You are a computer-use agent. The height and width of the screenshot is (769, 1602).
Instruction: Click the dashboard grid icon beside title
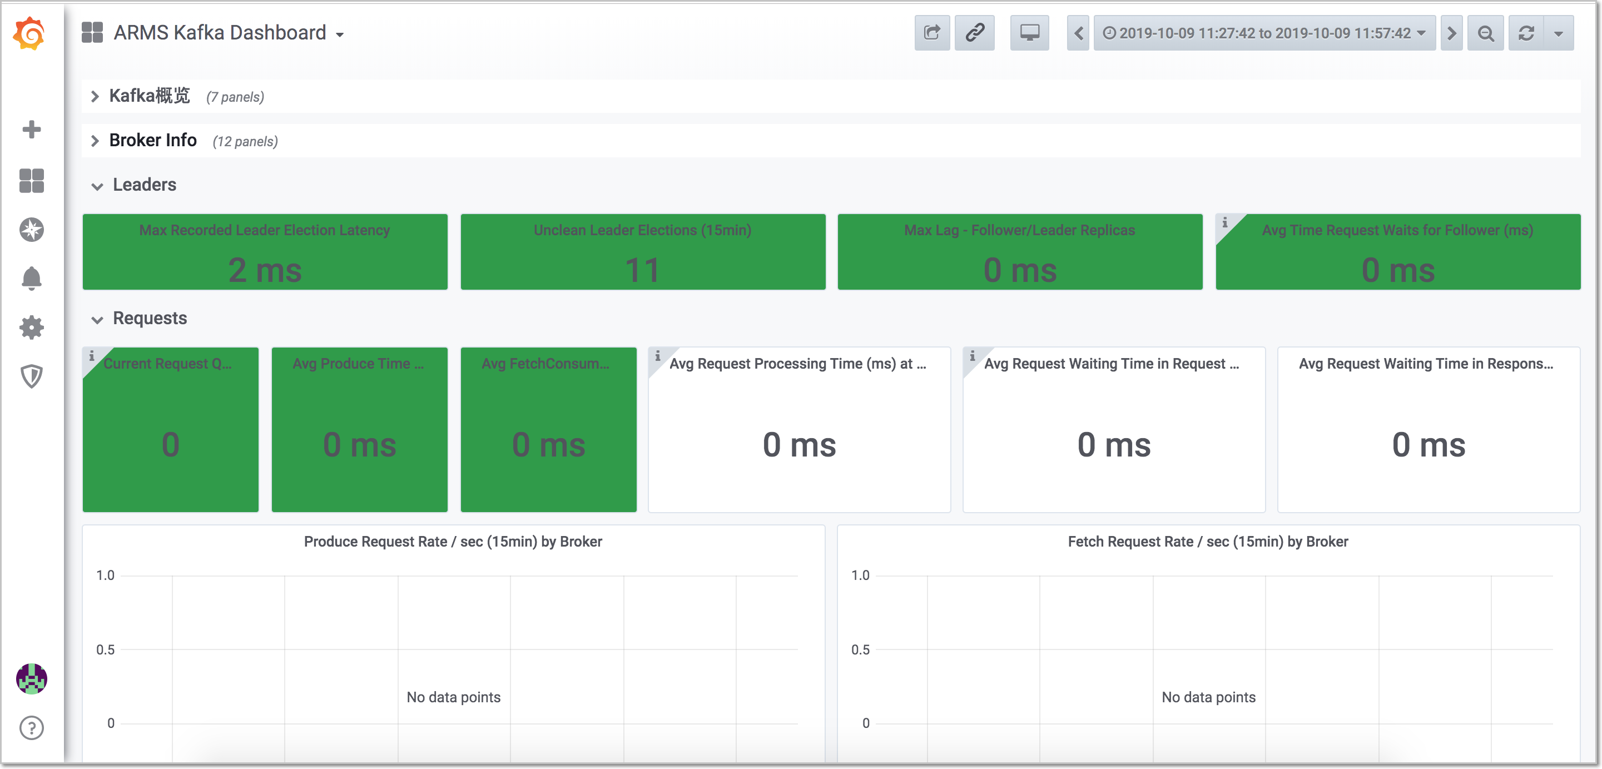point(92,32)
